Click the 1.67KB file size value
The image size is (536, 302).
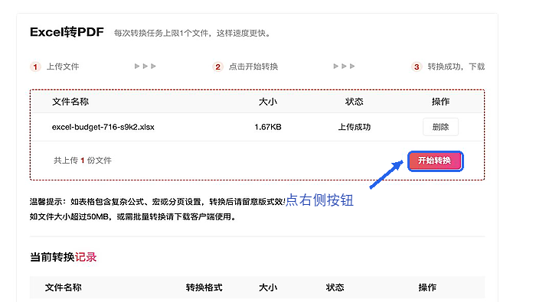268,127
